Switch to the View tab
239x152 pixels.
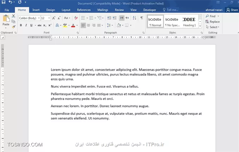pos(134,10)
